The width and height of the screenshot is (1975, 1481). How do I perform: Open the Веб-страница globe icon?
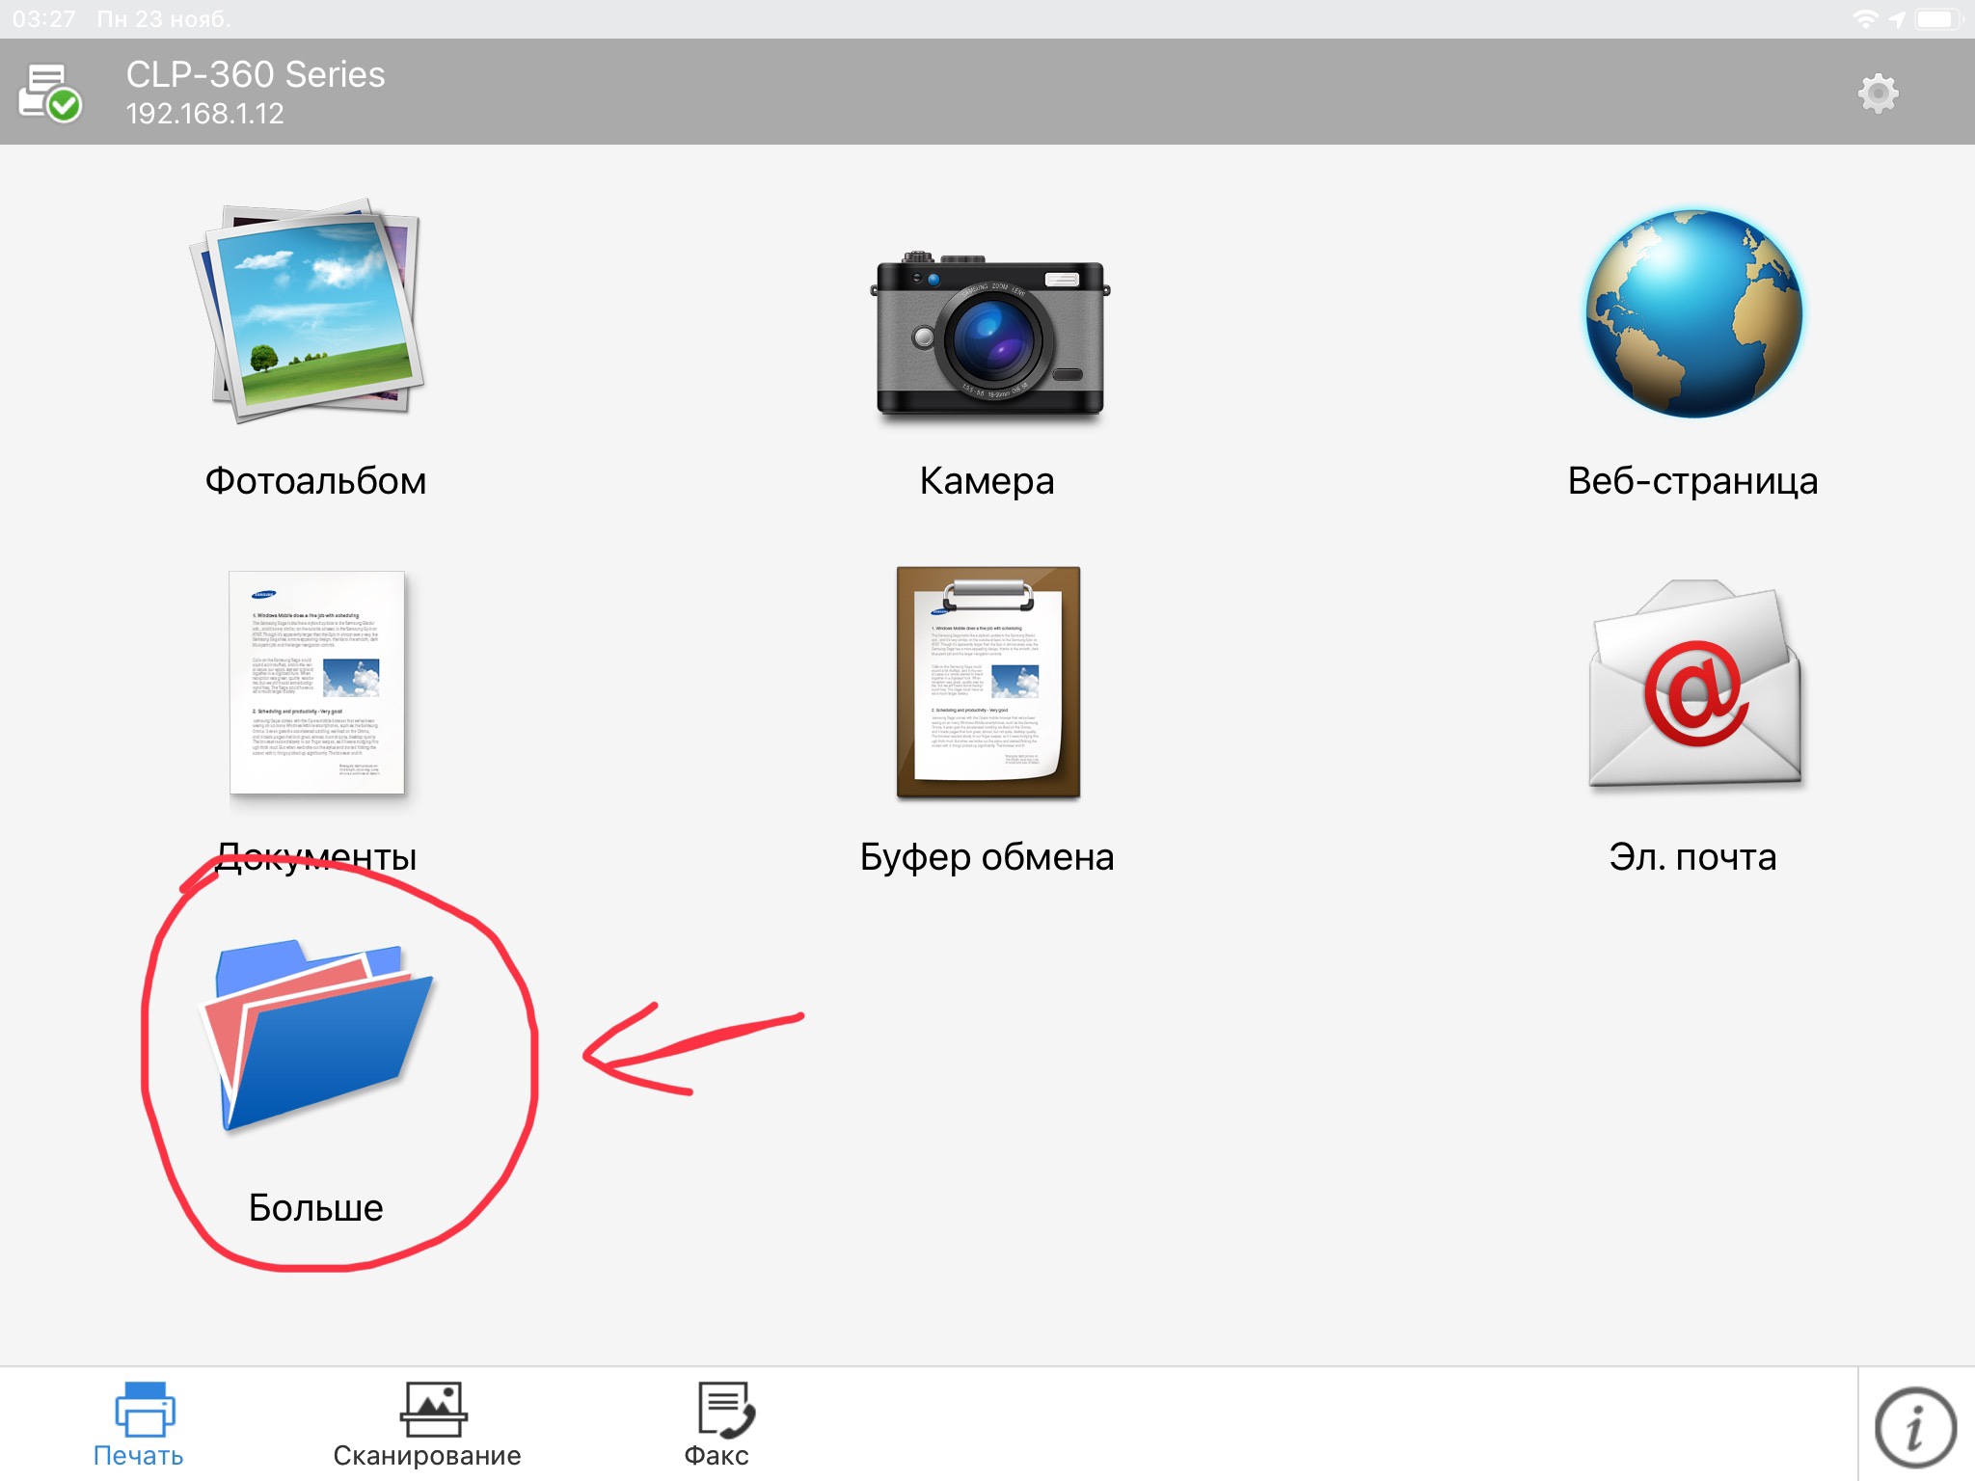pos(1694,314)
